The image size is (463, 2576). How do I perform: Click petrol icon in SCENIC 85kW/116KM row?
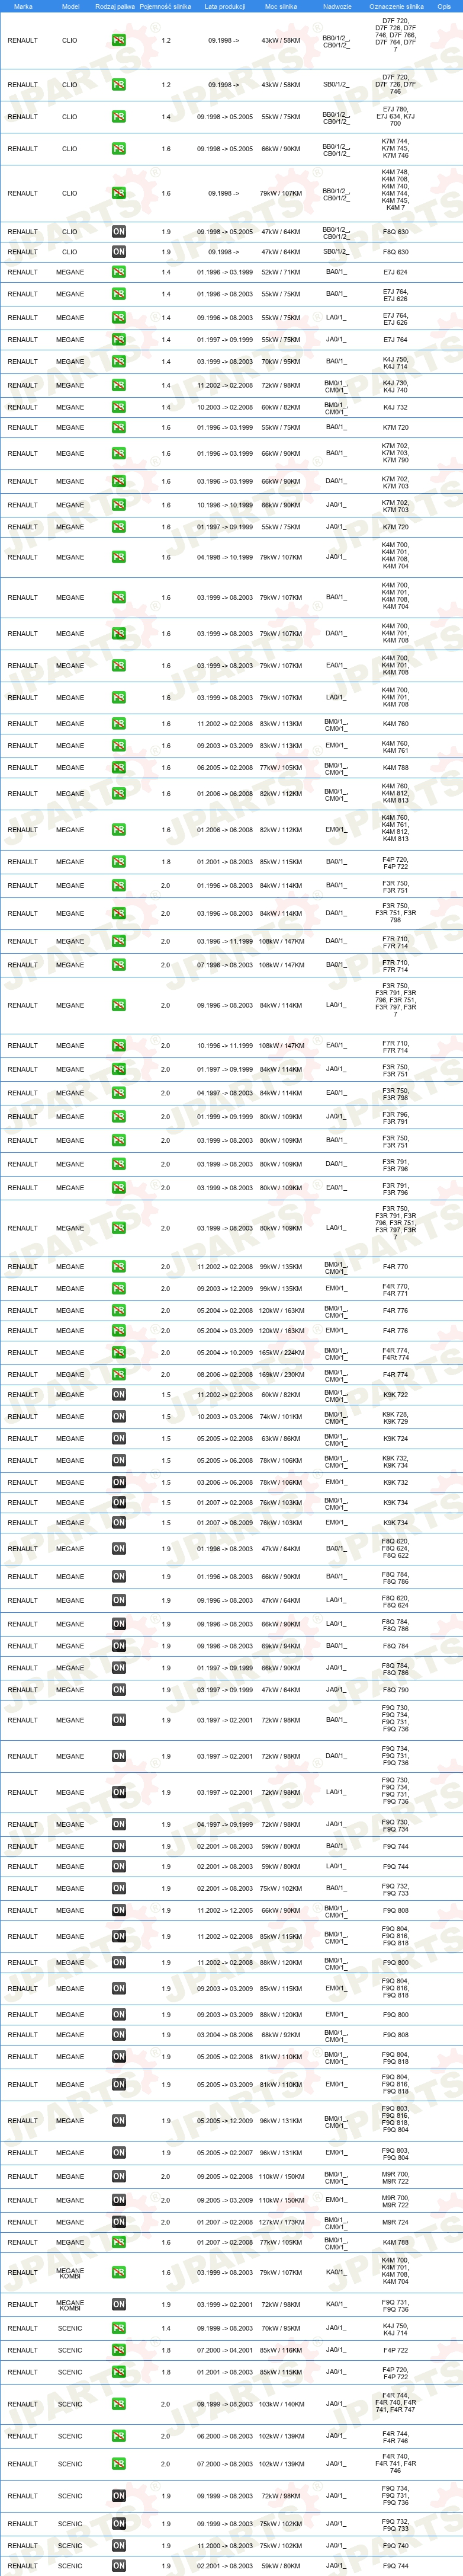point(119,2351)
